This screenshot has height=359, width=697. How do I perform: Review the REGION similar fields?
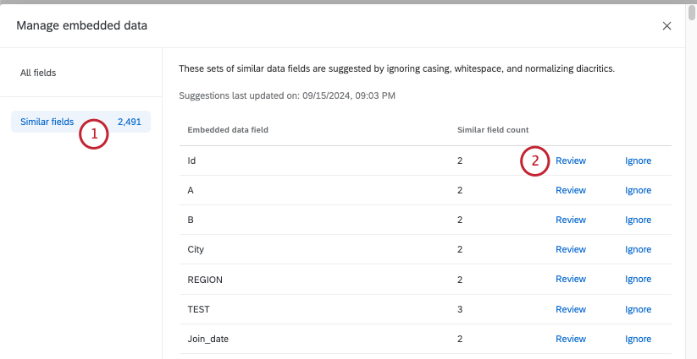pyautogui.click(x=571, y=279)
